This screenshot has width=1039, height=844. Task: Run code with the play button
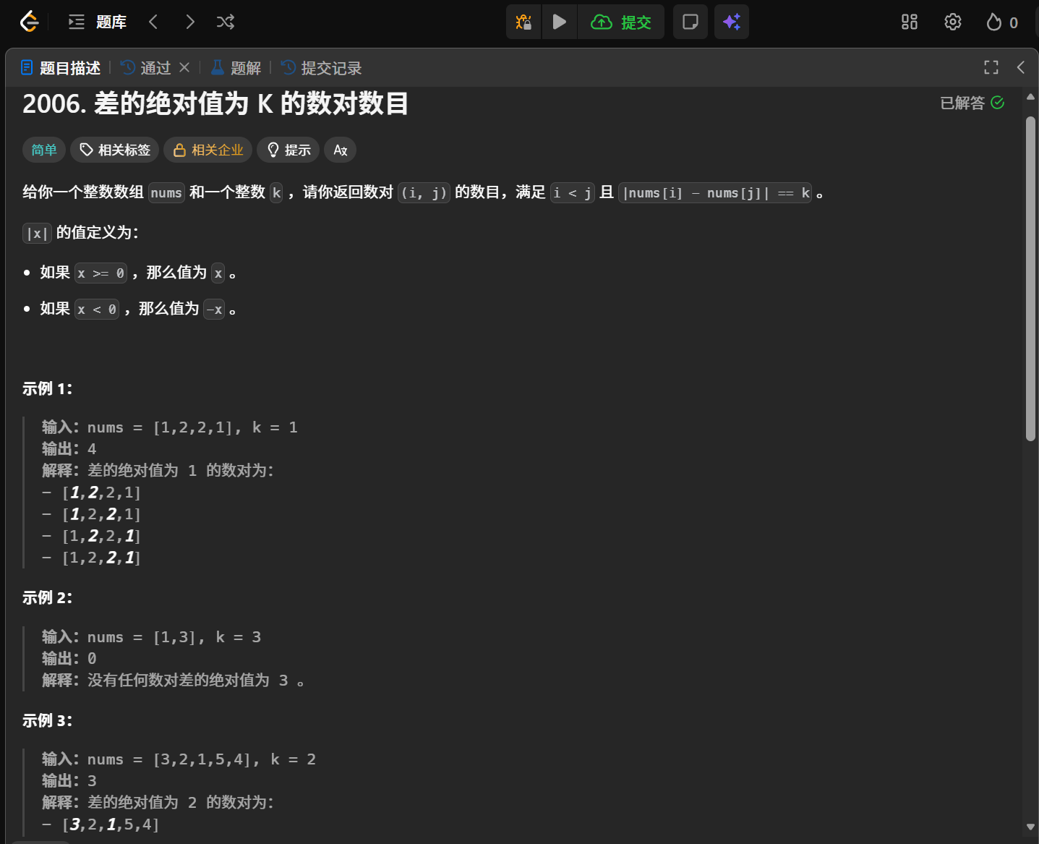tap(560, 22)
